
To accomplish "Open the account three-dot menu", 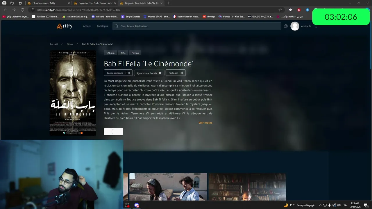I will tap(316, 26).
